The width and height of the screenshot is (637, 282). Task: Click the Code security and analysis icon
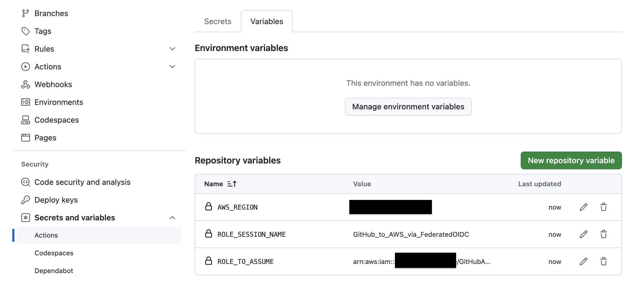coord(26,182)
